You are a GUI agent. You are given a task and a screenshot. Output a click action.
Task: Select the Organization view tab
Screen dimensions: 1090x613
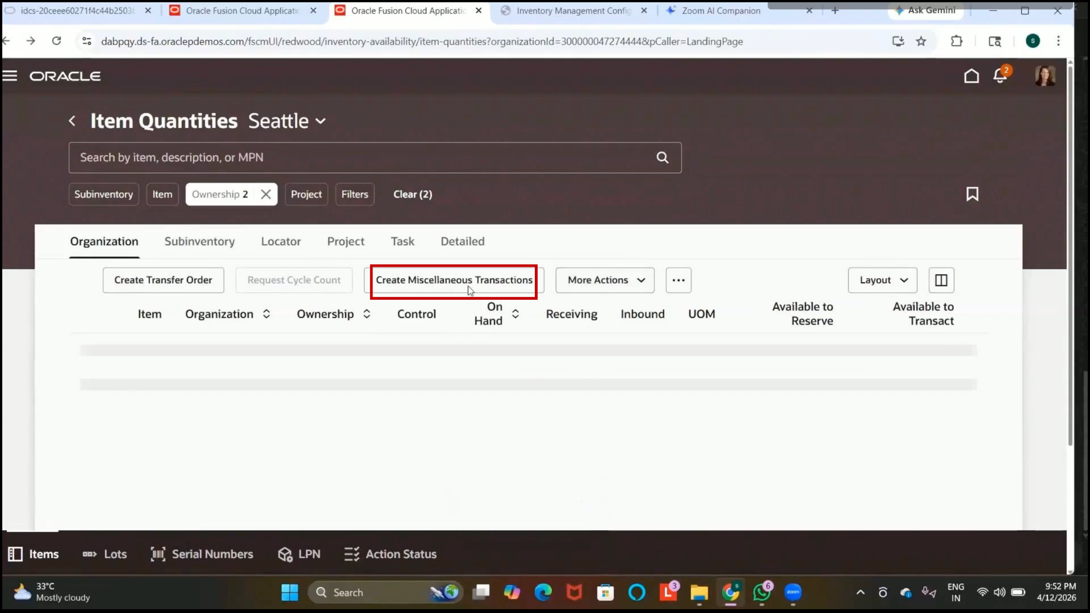tap(104, 242)
